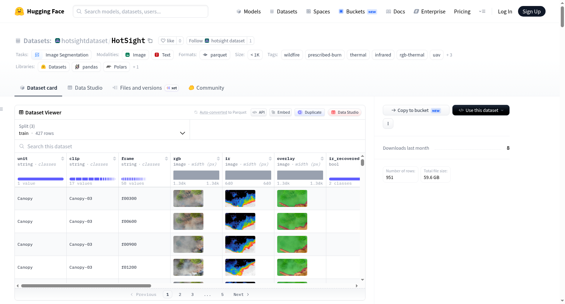Image resolution: width=565 pixels, height=304 pixels.
Task: Click the wildfire tag
Action: pos(292,55)
